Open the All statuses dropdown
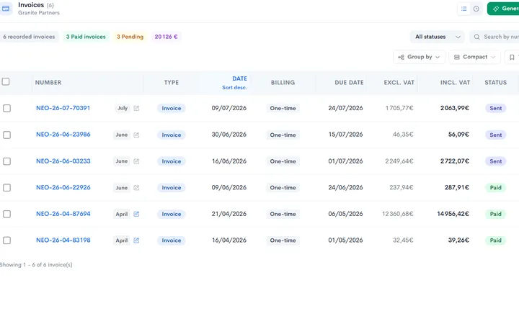Screen dimensions: 519x324 (438, 37)
